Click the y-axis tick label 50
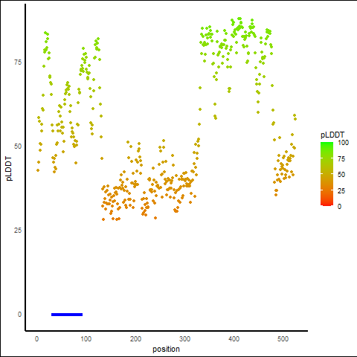Viewport: 357px width, 357px height. [x=18, y=147]
